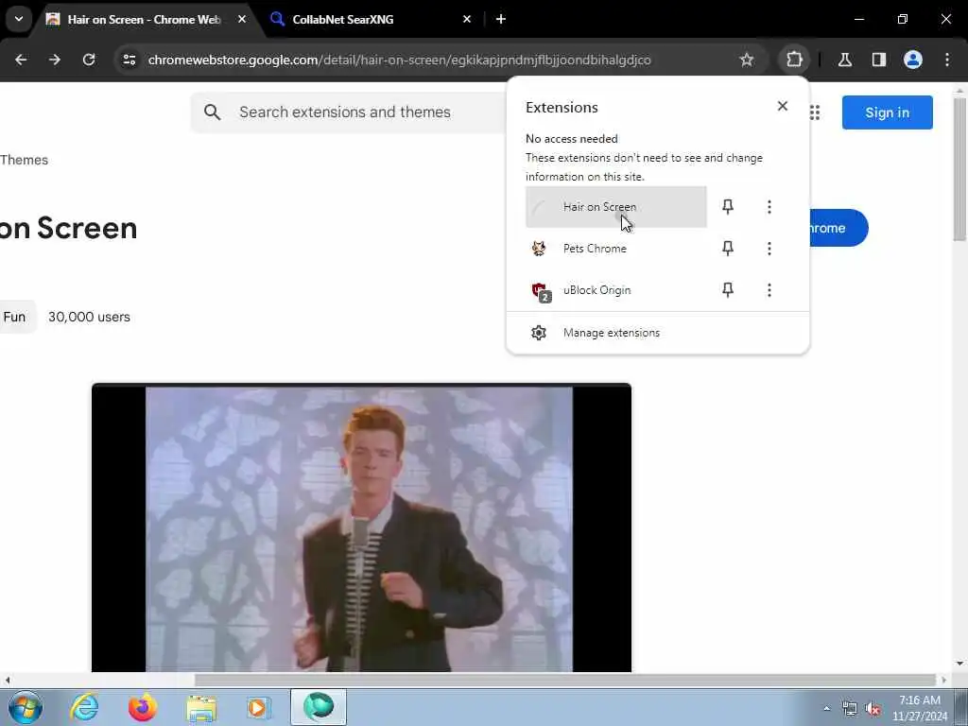
Task: Open the Fun category chip
Action: pos(16,317)
